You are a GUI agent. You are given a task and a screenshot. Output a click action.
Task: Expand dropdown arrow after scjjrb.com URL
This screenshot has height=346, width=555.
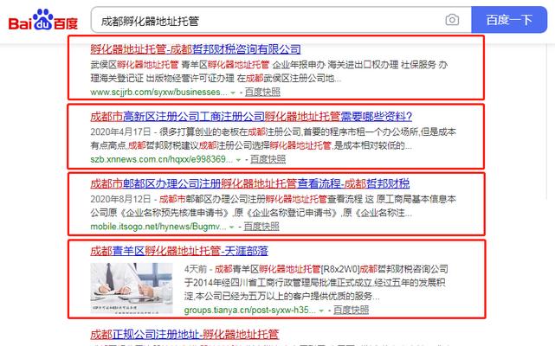click(233, 93)
